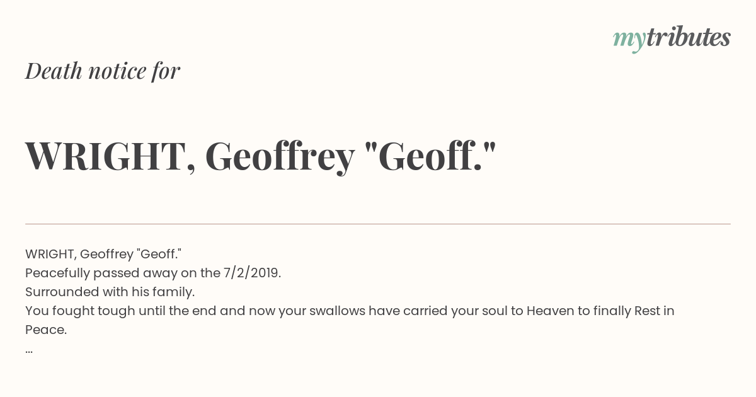Click the body text line WRIGHT, Geoffrey "Geoff."
Image resolution: width=756 pixels, height=397 pixels.
pos(103,254)
